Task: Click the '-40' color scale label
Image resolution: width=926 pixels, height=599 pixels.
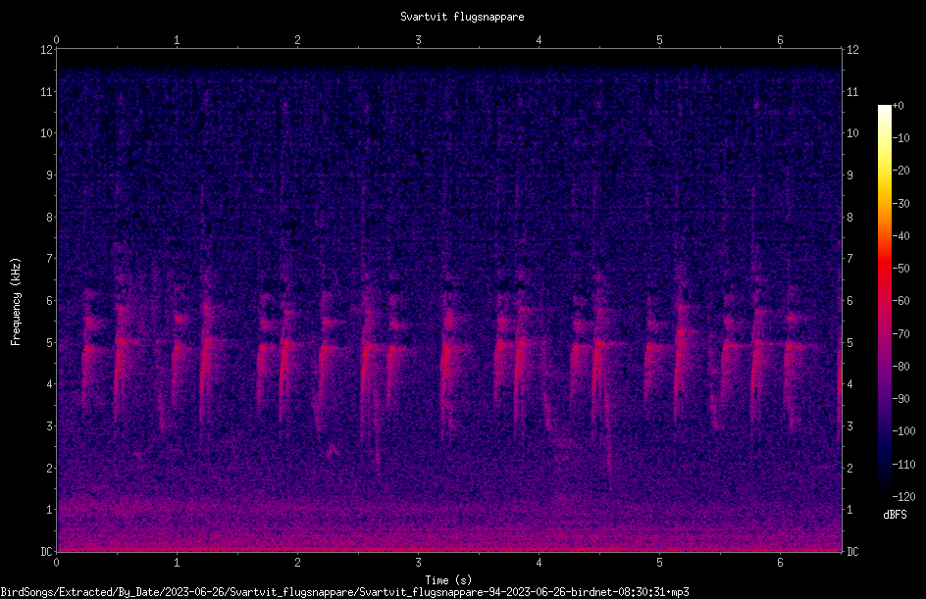Action: pyautogui.click(x=900, y=236)
